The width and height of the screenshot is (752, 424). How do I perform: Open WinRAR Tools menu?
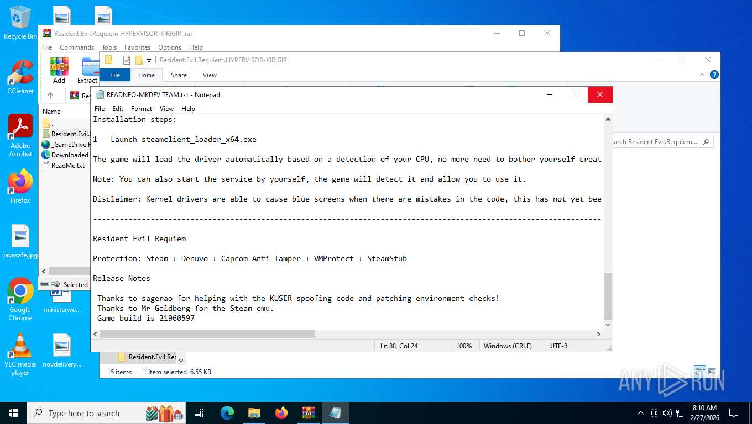point(109,47)
